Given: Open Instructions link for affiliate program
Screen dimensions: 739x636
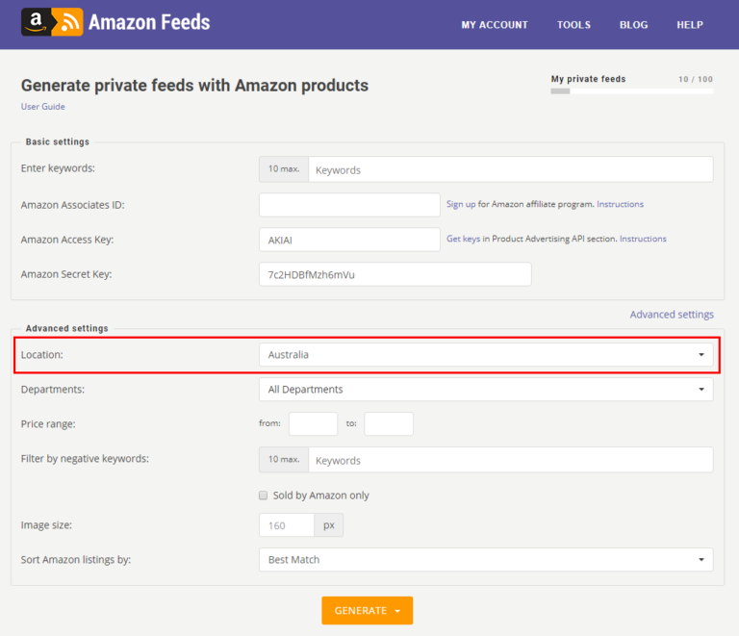Looking at the screenshot, I should pyautogui.click(x=620, y=204).
